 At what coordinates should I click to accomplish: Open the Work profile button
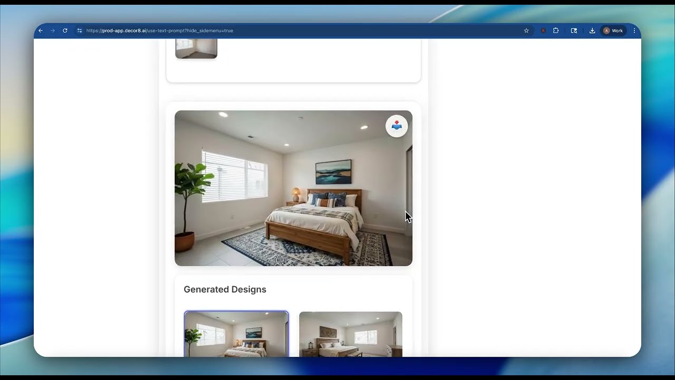[614, 31]
